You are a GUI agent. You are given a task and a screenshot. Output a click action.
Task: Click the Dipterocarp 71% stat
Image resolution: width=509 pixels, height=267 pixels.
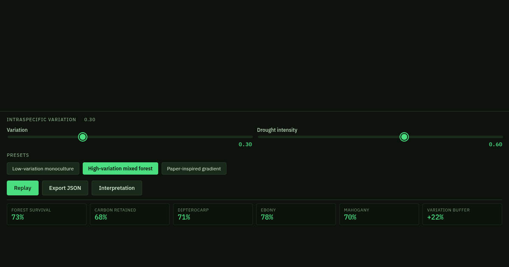213,214
